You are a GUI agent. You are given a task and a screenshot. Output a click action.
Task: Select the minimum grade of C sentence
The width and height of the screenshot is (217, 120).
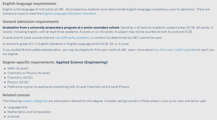click(x=66, y=44)
